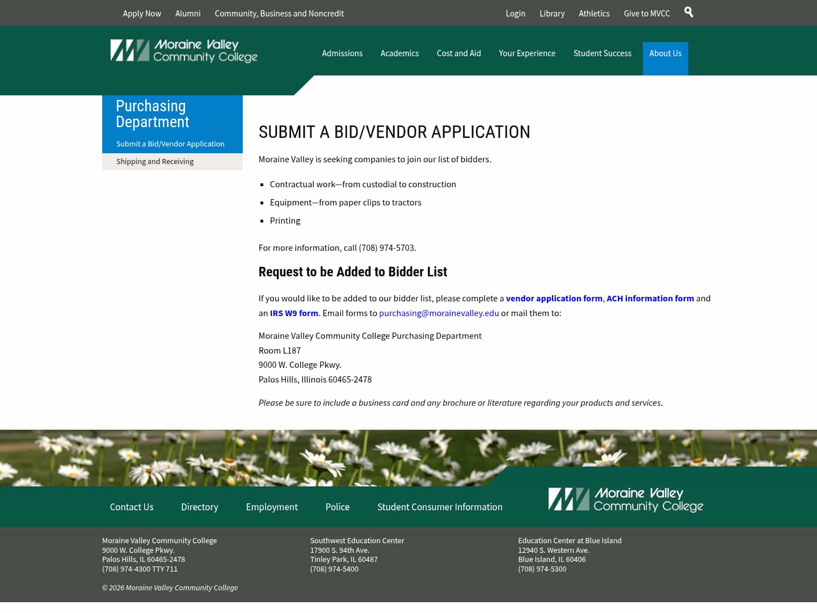Click the Request to be Added to Bidder List heading
This screenshot has width=817, height=613.
pos(353,272)
